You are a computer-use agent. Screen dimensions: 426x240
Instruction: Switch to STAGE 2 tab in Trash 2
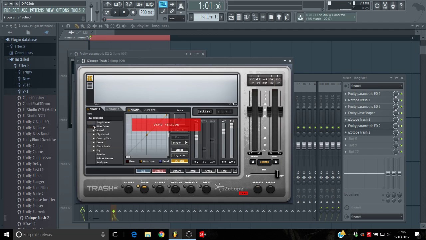[x=112, y=109]
